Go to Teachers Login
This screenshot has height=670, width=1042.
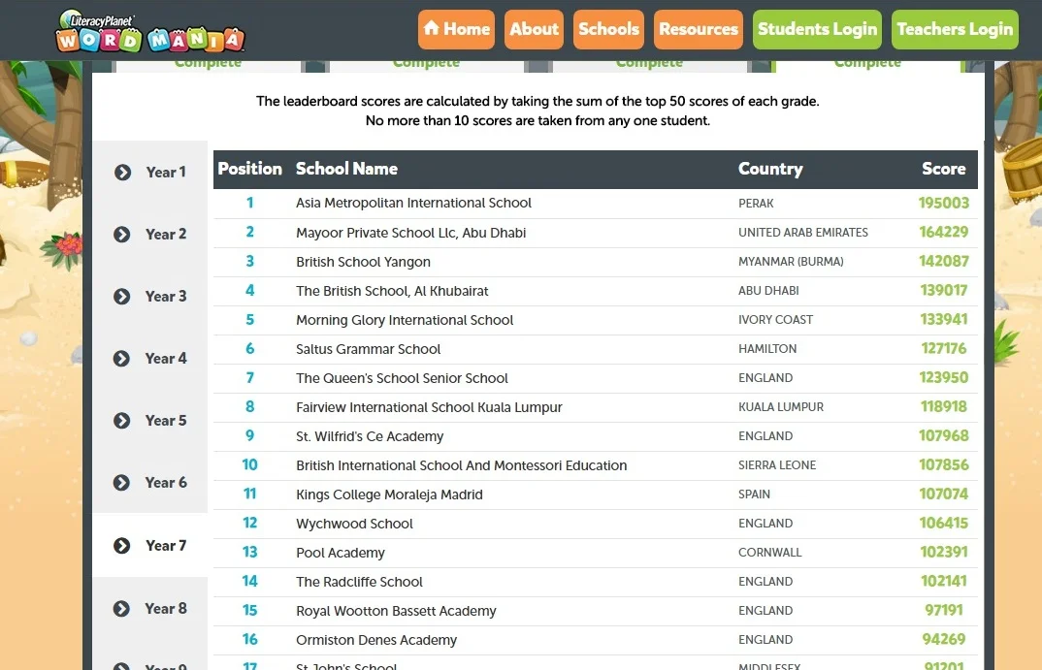click(955, 29)
